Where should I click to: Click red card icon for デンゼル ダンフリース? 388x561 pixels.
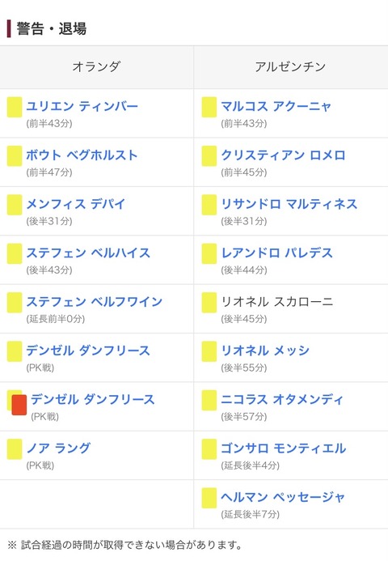19,405
